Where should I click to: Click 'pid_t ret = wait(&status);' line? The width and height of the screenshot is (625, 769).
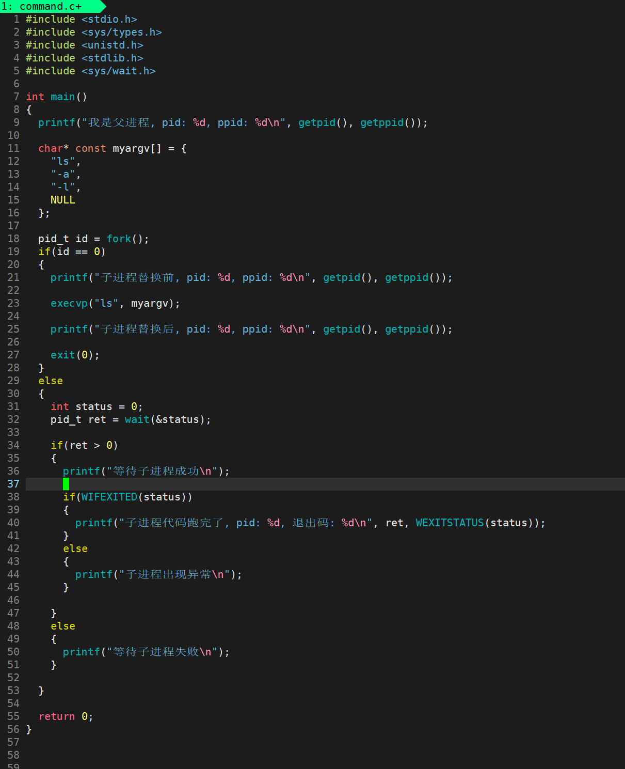[131, 419]
